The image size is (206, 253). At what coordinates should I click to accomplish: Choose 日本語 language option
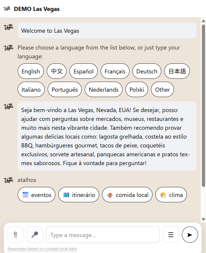[x=177, y=71]
